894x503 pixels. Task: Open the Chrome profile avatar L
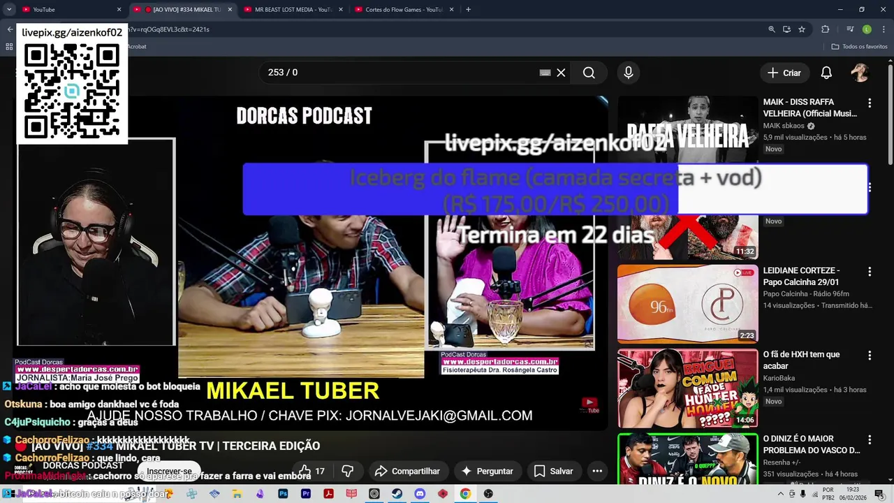867,29
